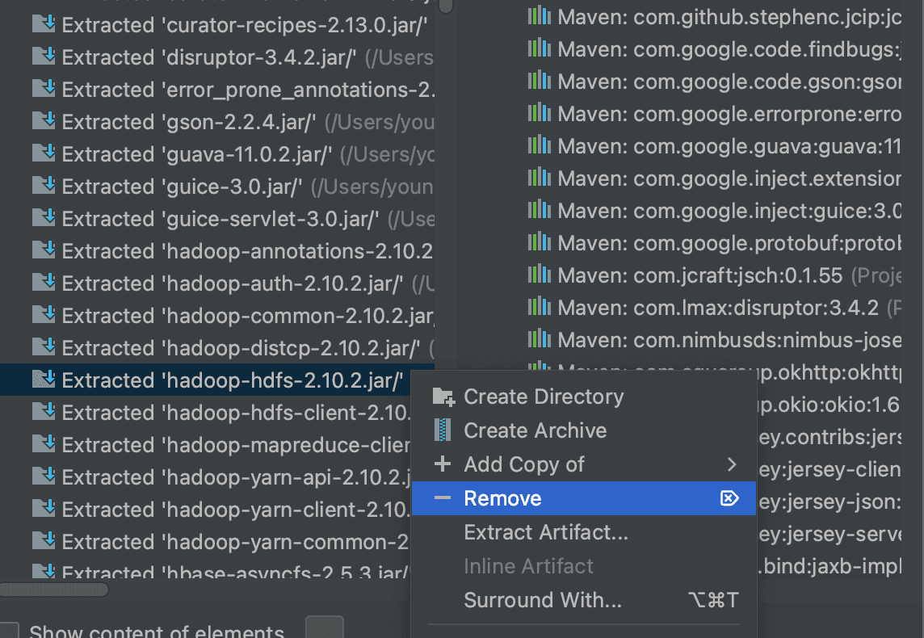This screenshot has height=638, width=924.
Task: Click extracted icon of guava-11.0.2.jar
Action: click(43, 154)
